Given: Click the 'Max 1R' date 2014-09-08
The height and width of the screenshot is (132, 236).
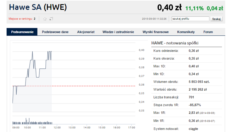Looking at the screenshot, I should 207,113.
